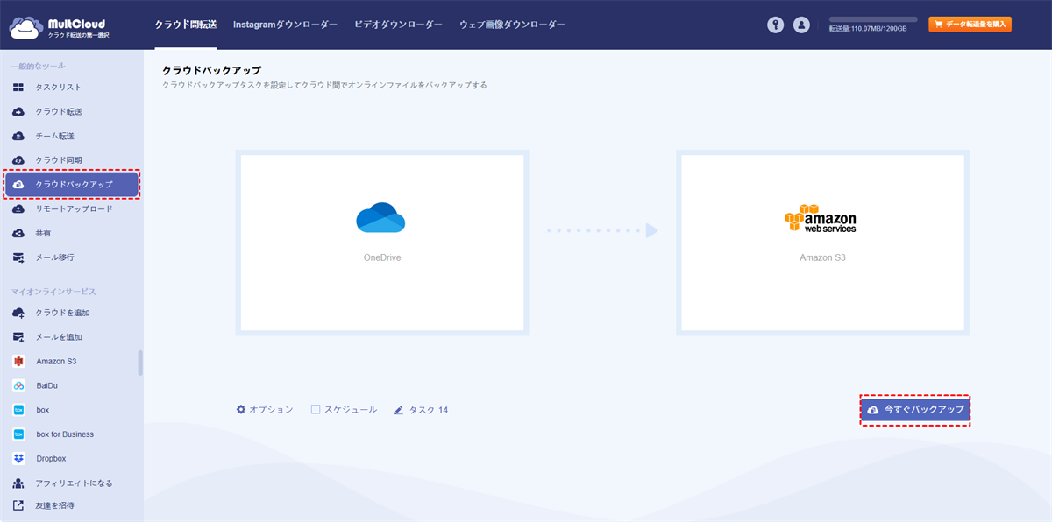Click the OneDrive cloud logo
The width and height of the screenshot is (1052, 522).
[x=381, y=217]
